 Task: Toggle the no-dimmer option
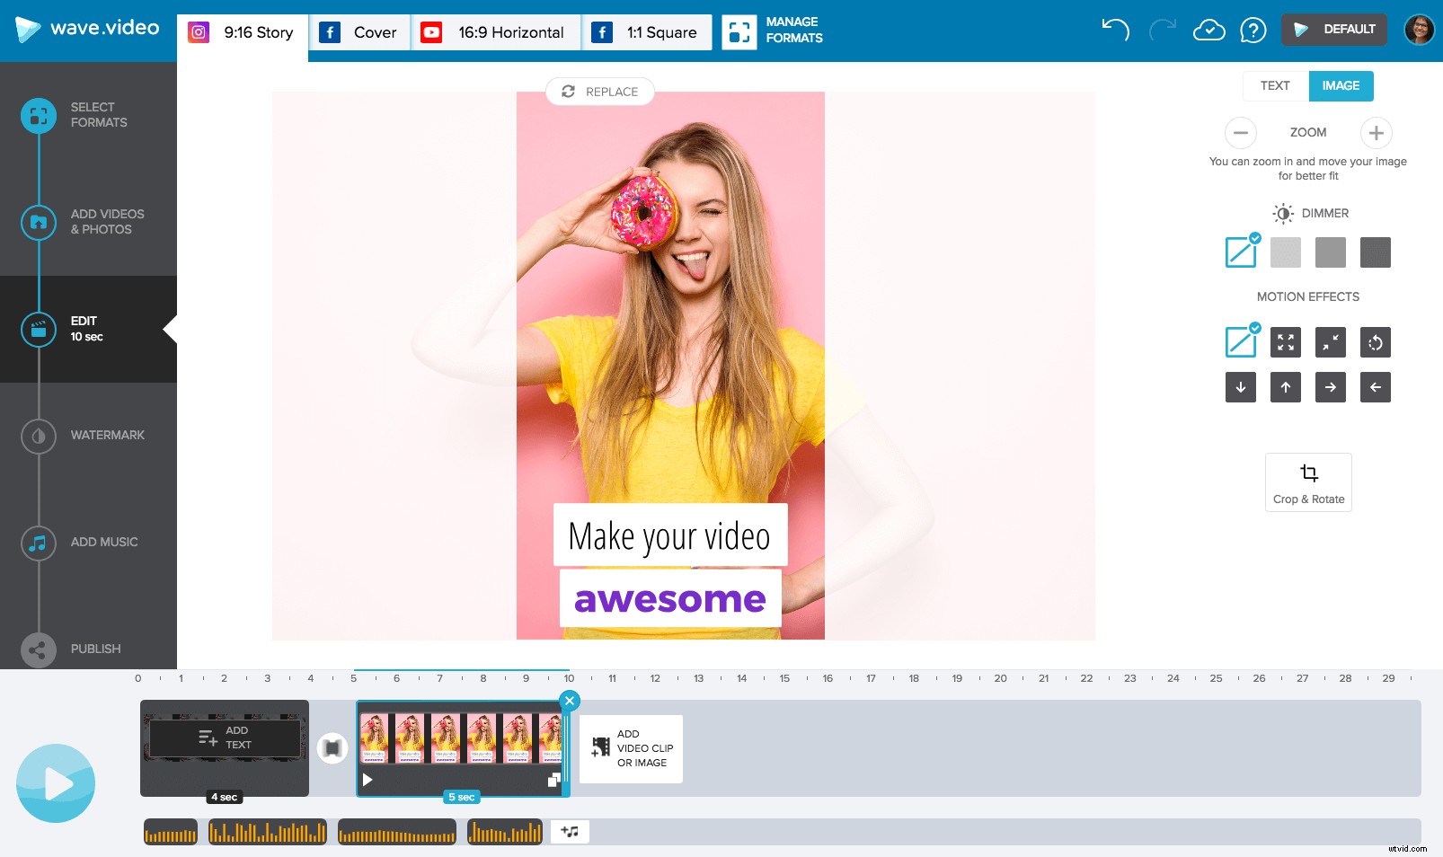tap(1241, 252)
